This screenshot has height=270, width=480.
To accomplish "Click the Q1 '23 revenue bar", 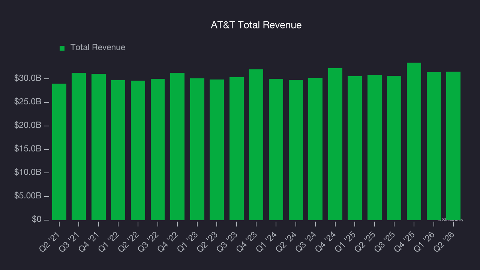I will coord(197,149).
